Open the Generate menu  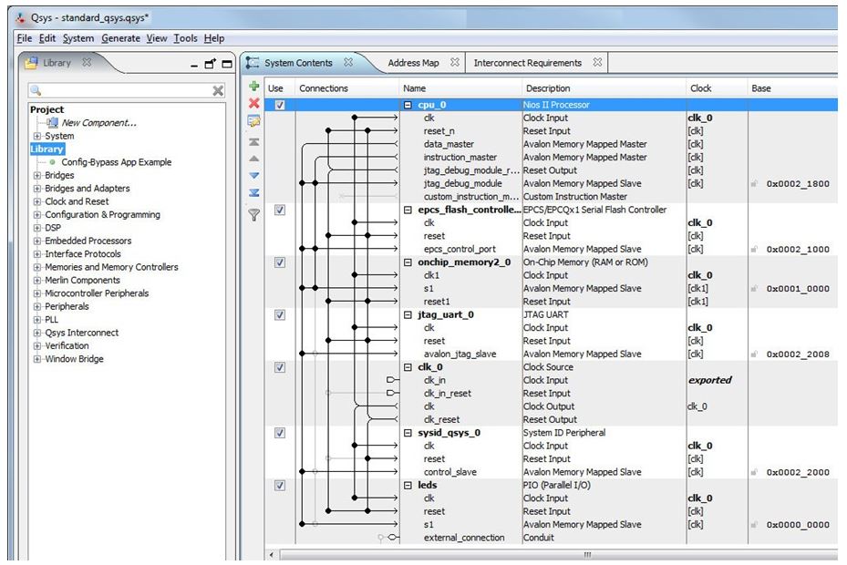[120, 38]
